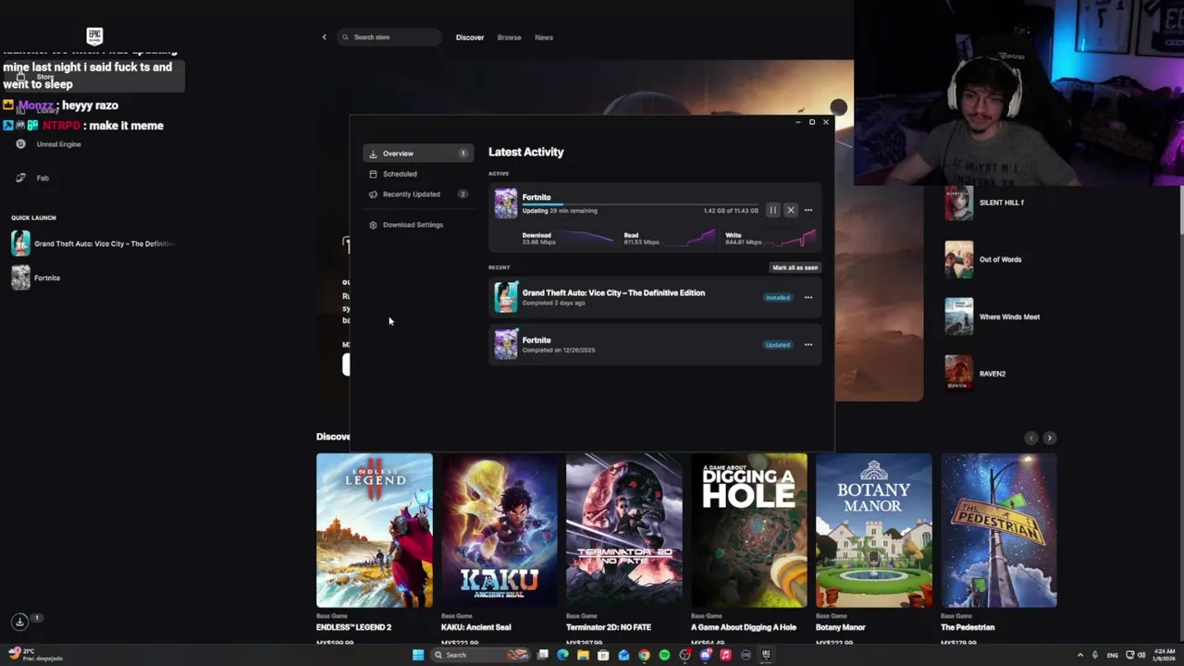Open Spotify from taskbar
Image resolution: width=1184 pixels, height=666 pixels.
click(x=664, y=655)
